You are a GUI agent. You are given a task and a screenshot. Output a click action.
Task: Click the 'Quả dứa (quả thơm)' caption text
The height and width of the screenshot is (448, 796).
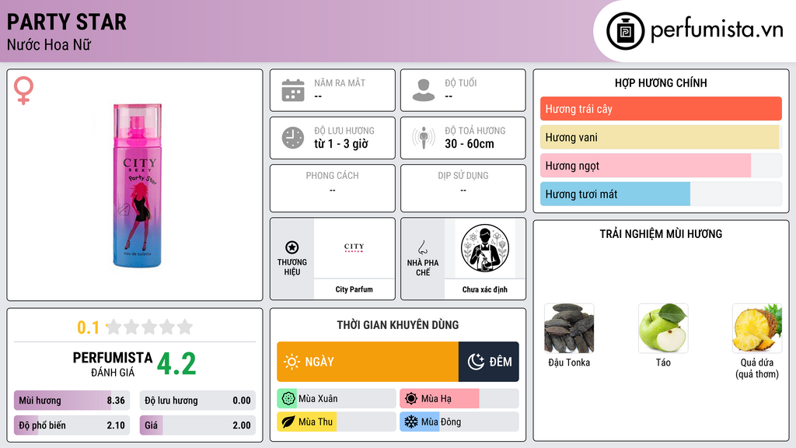tap(757, 368)
